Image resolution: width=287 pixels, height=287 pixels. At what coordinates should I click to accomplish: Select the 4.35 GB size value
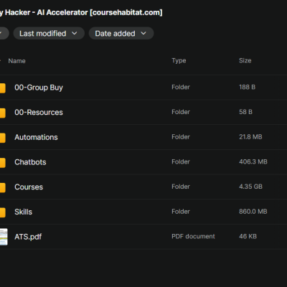(x=250, y=187)
